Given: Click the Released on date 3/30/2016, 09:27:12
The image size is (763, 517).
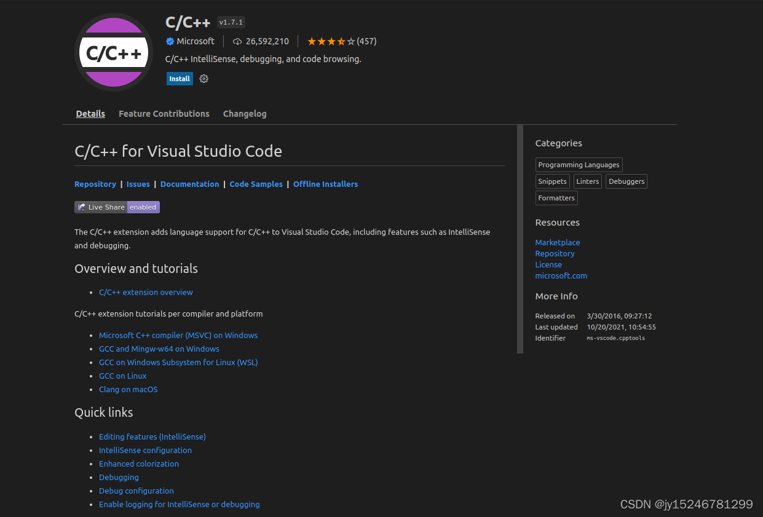Looking at the screenshot, I should tap(620, 316).
